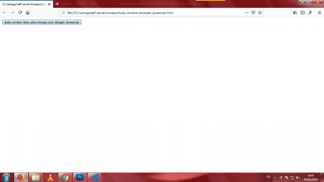This screenshot has height=182, width=324.
Task: Open the Action Center flag icon
Action: pos(286,178)
